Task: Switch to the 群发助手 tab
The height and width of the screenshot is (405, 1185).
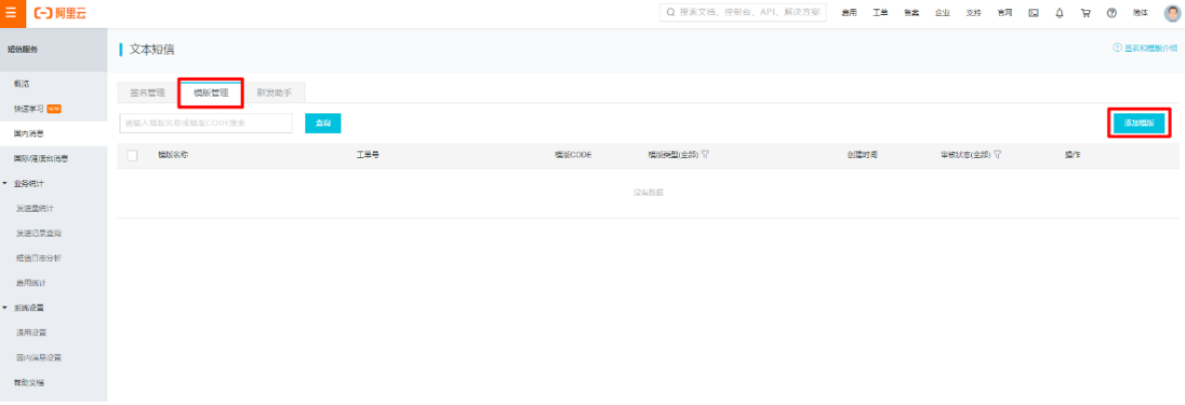Action: pyautogui.click(x=274, y=93)
